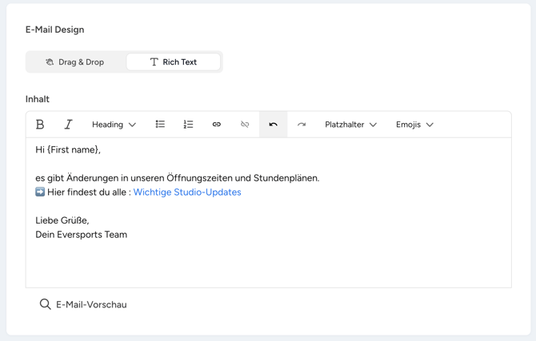
Task: Open the Heading style dropdown
Action: (x=114, y=125)
